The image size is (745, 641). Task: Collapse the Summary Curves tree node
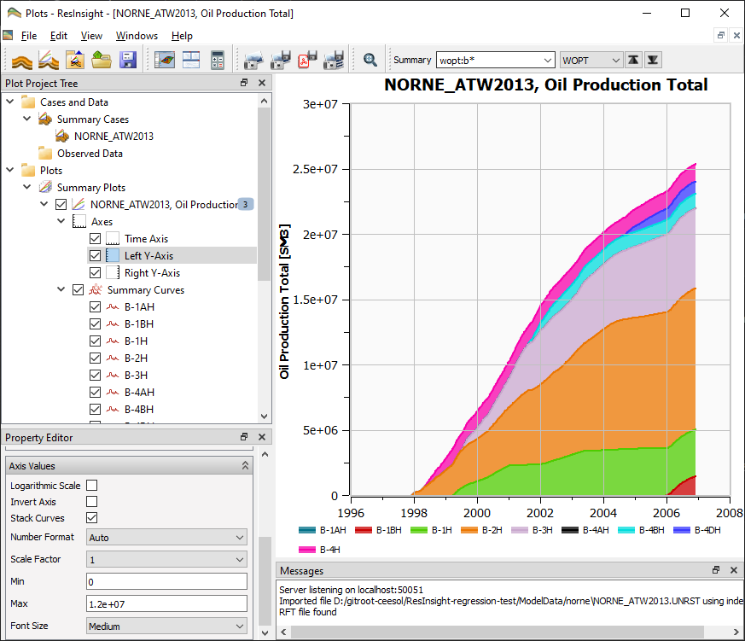60,289
